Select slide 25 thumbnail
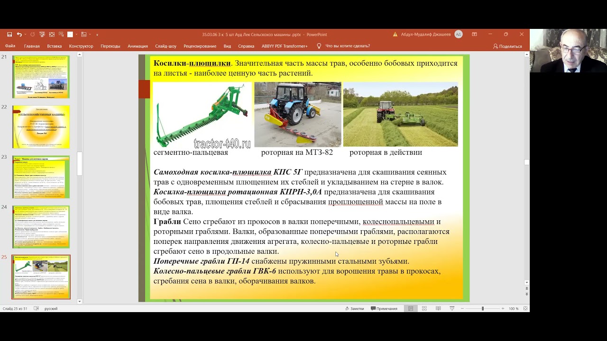This screenshot has width=607, height=341. click(41, 277)
